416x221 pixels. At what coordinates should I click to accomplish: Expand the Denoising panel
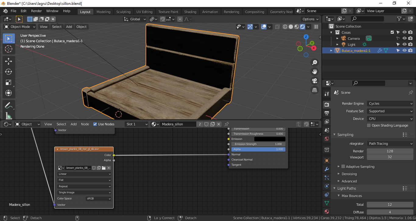pyautogui.click(x=349, y=174)
